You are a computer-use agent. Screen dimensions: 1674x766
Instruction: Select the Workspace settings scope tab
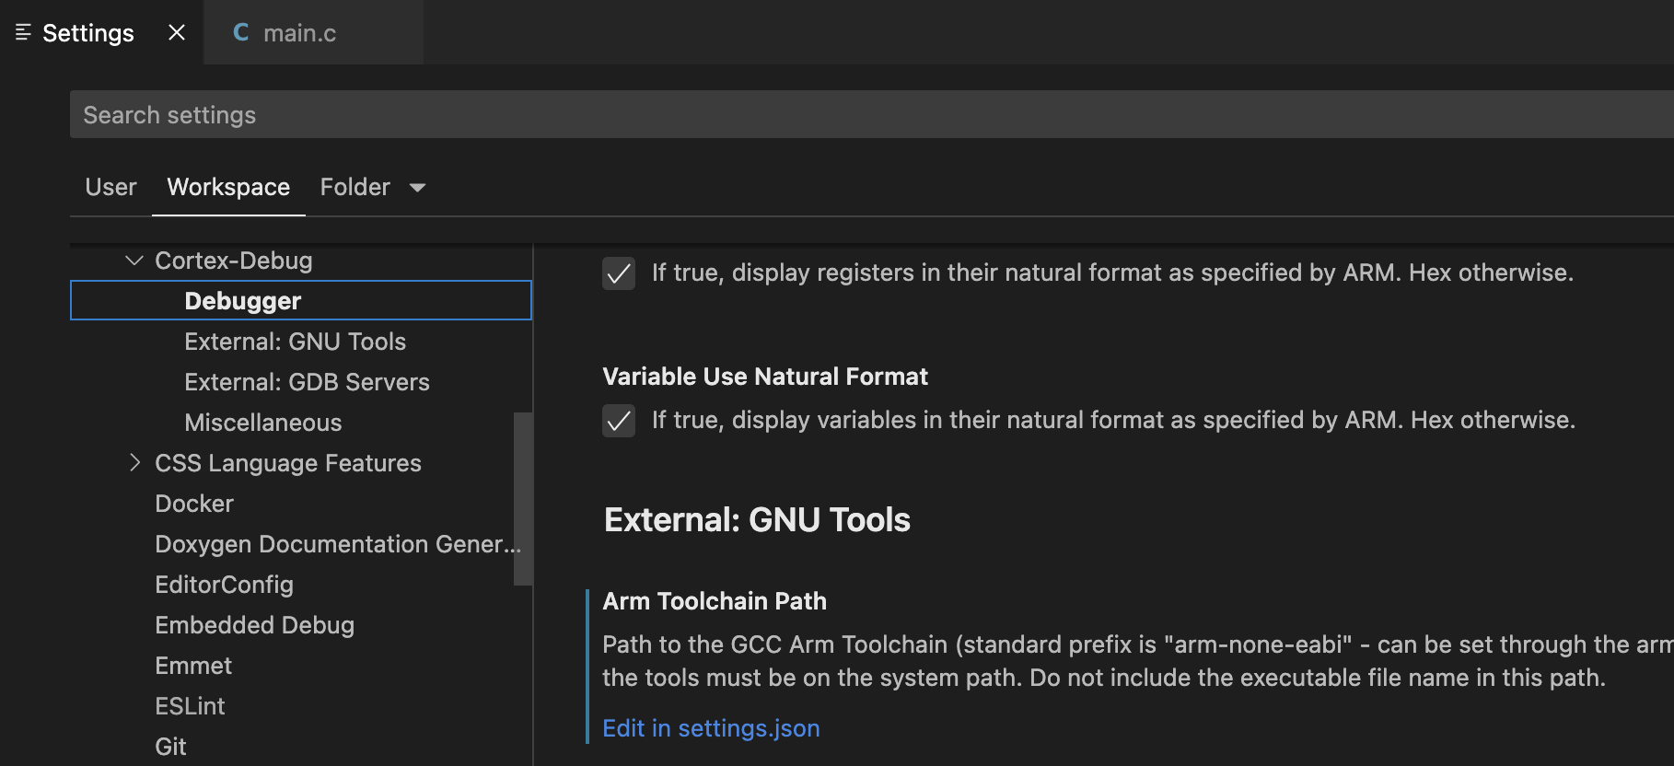(228, 187)
